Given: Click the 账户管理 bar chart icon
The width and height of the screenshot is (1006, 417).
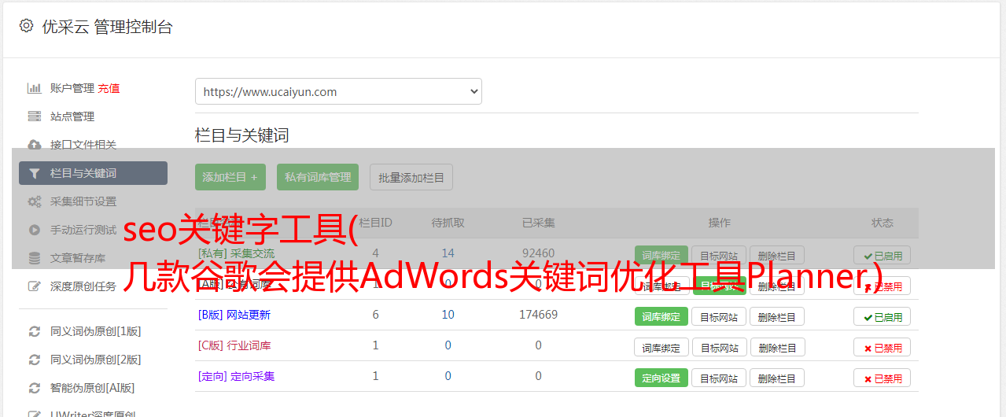Looking at the screenshot, I should tap(35, 88).
